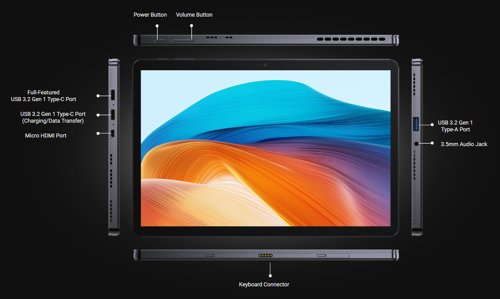Click the blue USB Type-A port

click(x=416, y=124)
